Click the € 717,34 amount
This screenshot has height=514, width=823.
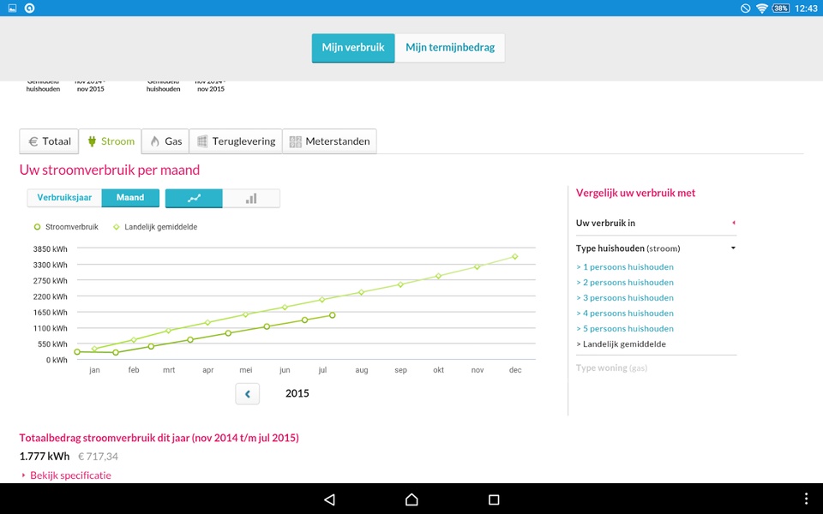(98, 457)
